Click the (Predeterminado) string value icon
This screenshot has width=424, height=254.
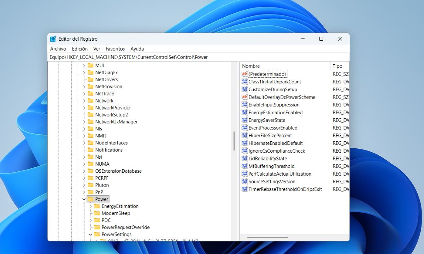click(245, 74)
